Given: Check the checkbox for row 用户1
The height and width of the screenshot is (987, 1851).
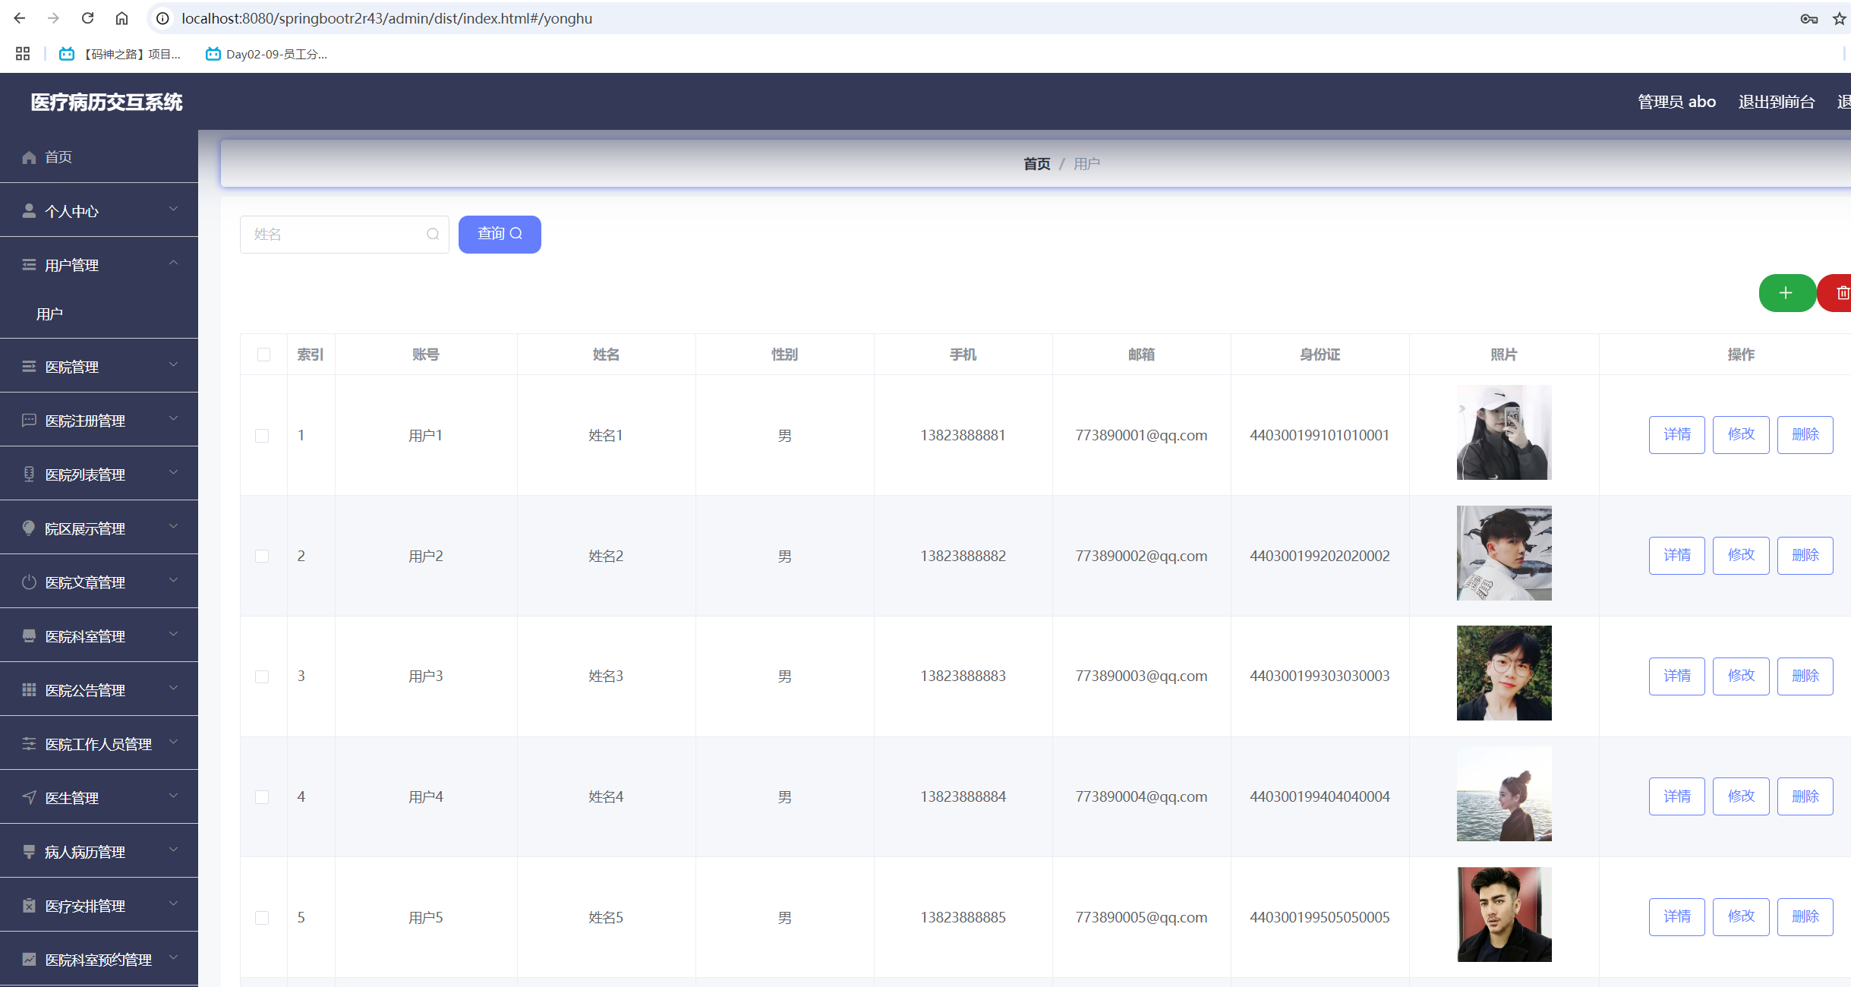Looking at the screenshot, I should [x=262, y=436].
